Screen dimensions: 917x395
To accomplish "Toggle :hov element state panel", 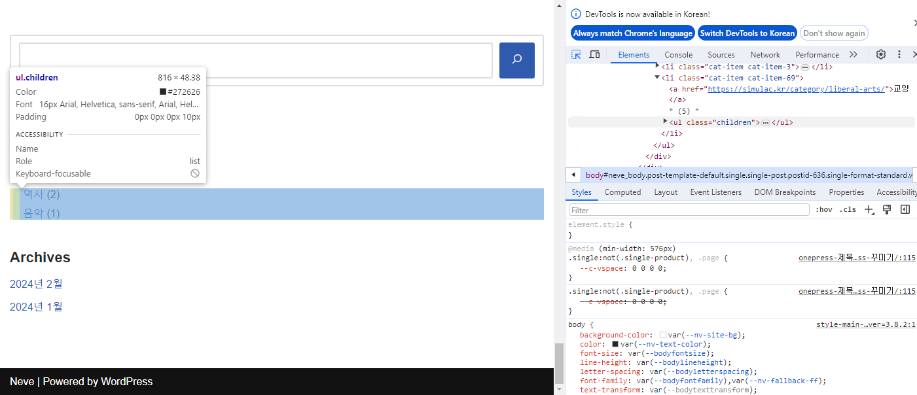I will pyautogui.click(x=824, y=210).
